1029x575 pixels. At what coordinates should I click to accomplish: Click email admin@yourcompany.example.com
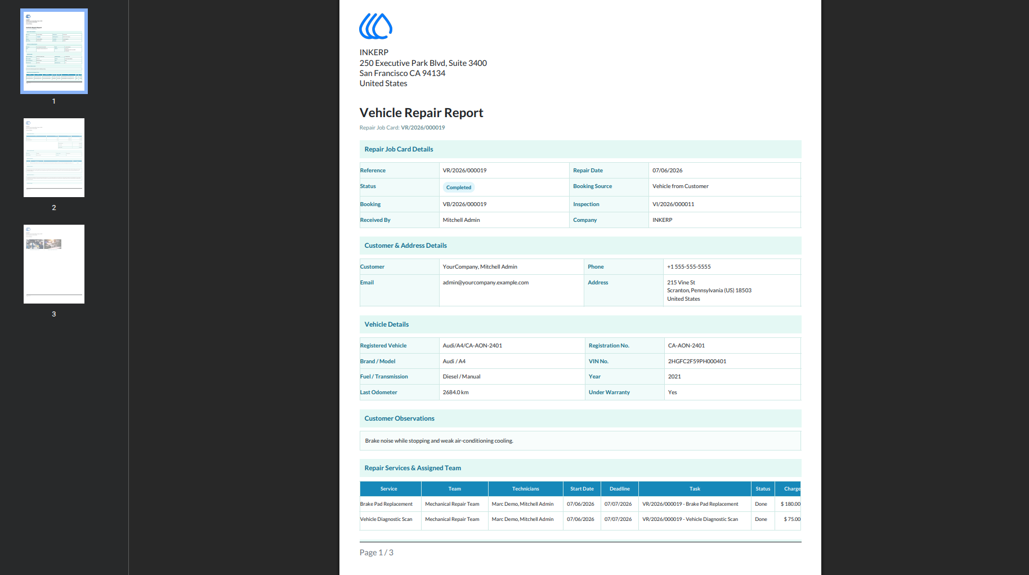pyautogui.click(x=485, y=283)
